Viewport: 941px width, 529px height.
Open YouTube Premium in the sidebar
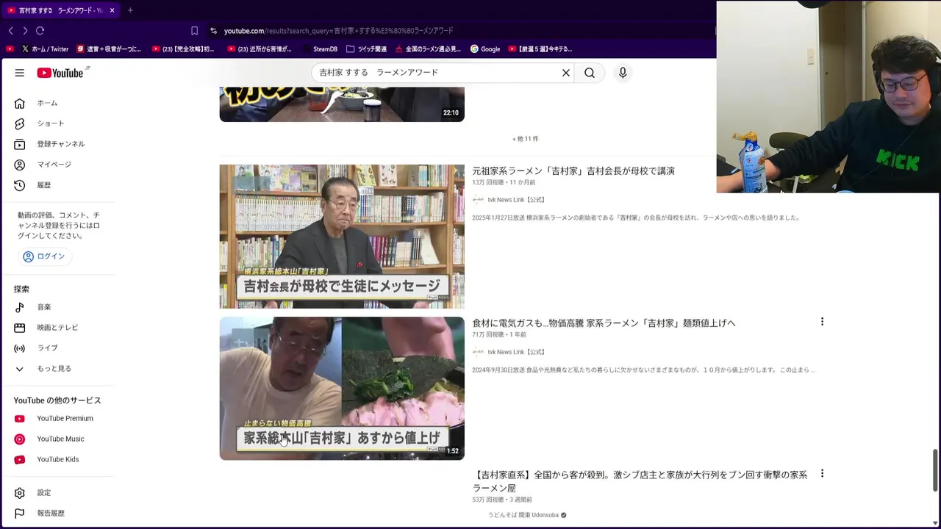[x=63, y=419]
